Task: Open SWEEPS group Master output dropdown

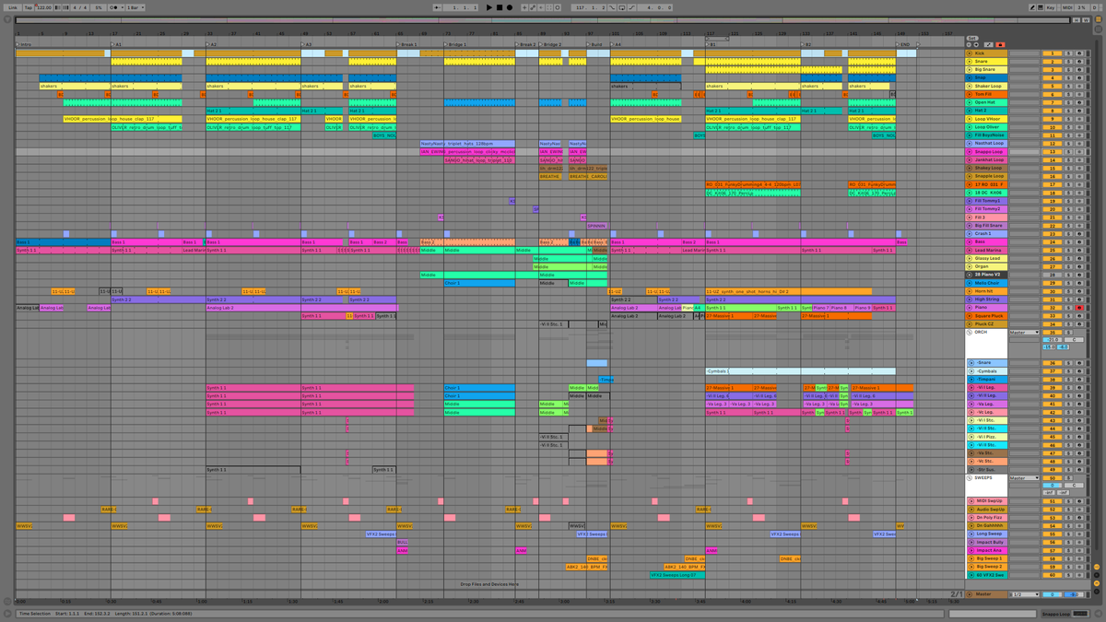Action: (x=1024, y=478)
